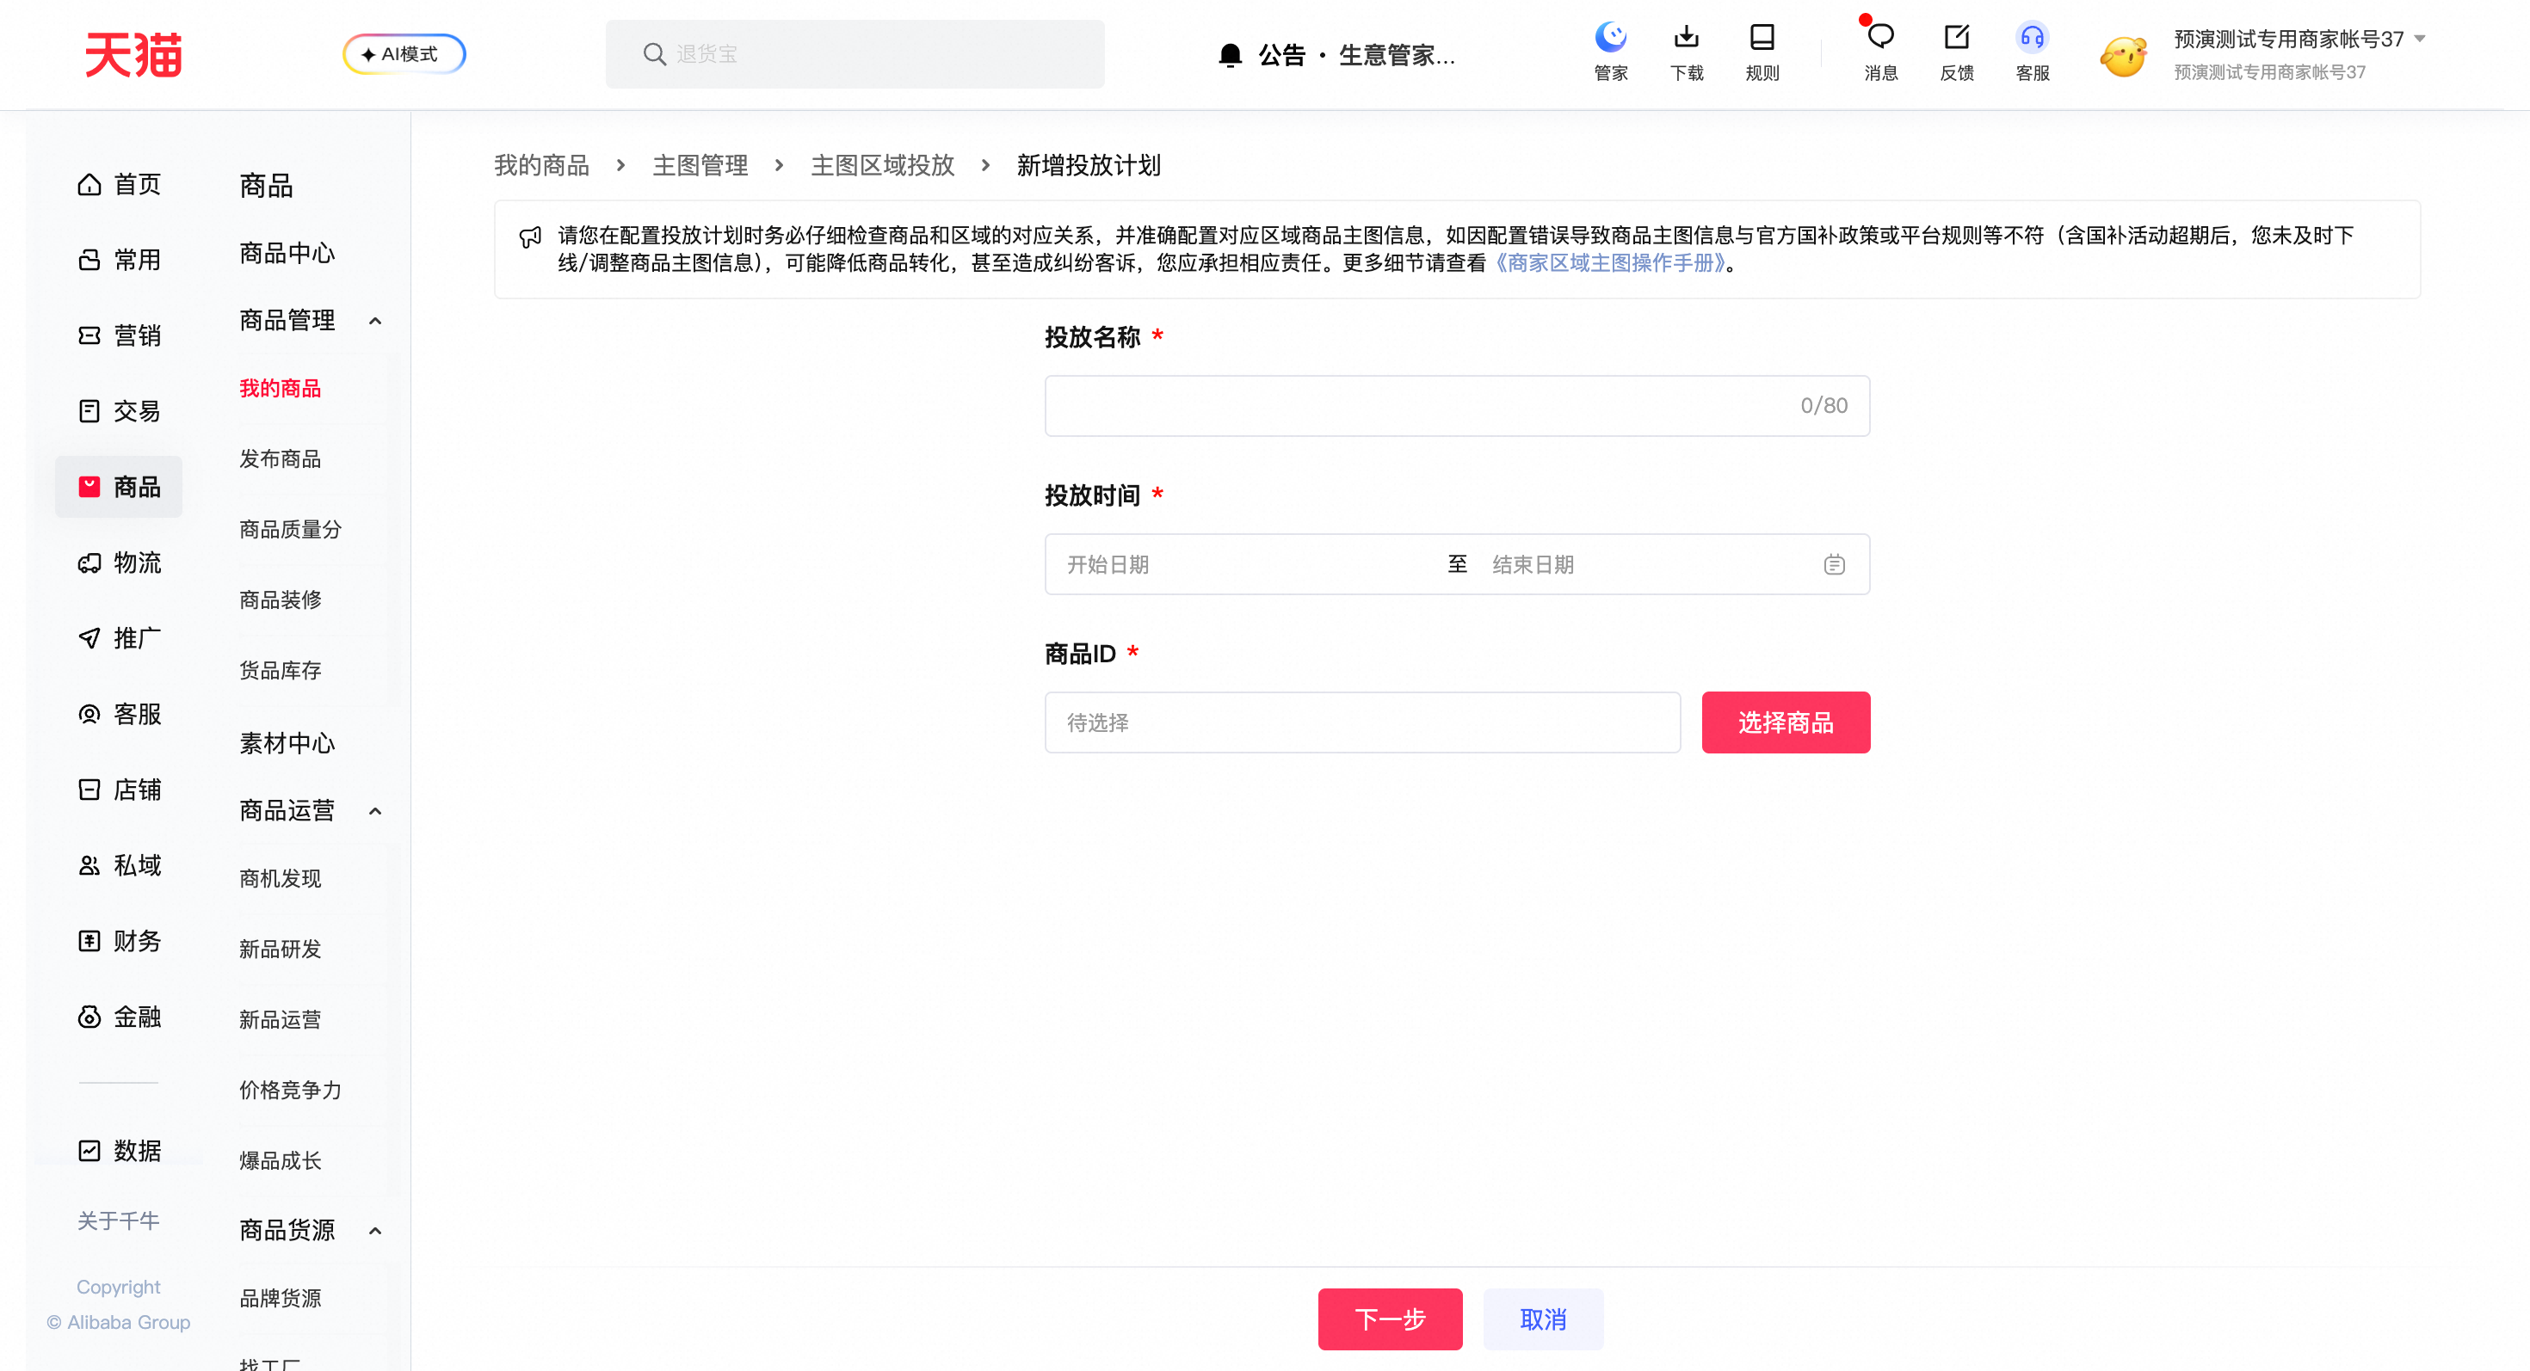Open the 公告 bell notification
Image resolution: width=2530 pixels, height=1371 pixels.
coord(1230,55)
